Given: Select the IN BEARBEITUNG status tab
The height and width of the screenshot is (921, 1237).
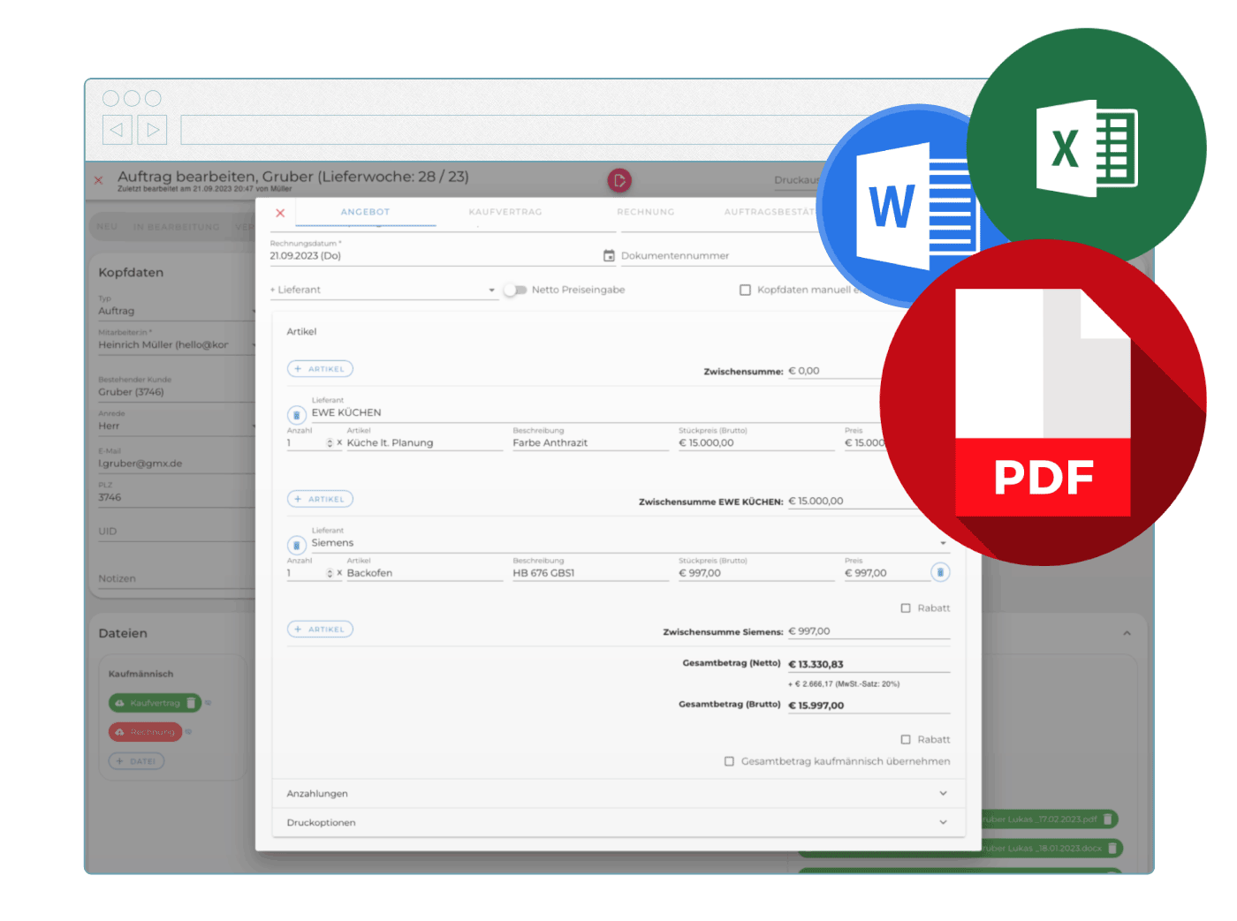Looking at the screenshot, I should (176, 227).
